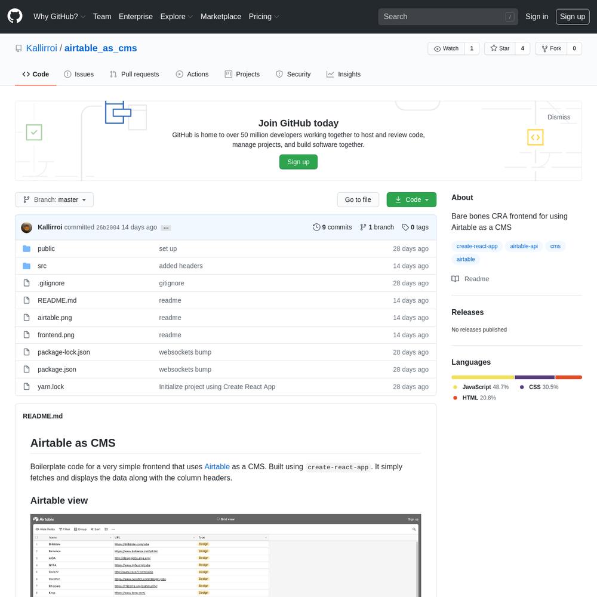Click the airtable-api topic tag
Image resolution: width=597 pixels, height=597 pixels.
click(x=524, y=246)
